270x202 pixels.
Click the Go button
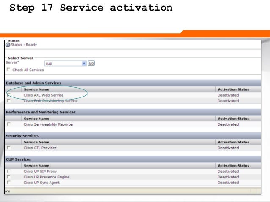click(91, 63)
